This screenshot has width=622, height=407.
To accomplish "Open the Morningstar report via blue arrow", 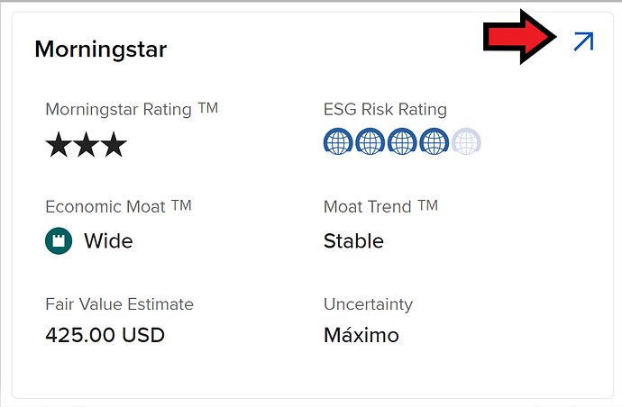I will point(583,41).
